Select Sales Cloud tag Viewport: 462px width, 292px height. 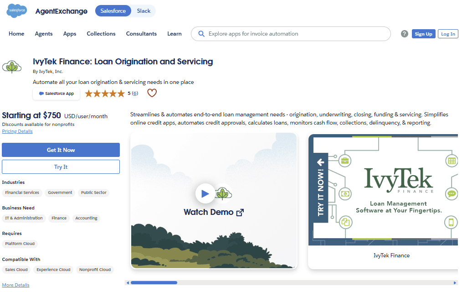[16, 270]
